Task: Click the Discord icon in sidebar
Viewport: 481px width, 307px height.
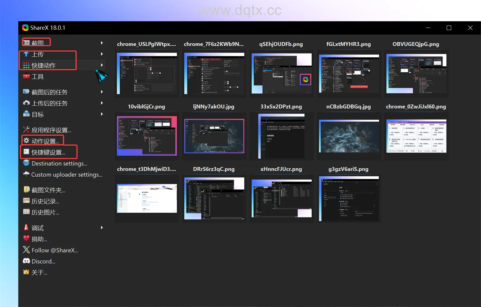Action: click(x=26, y=261)
